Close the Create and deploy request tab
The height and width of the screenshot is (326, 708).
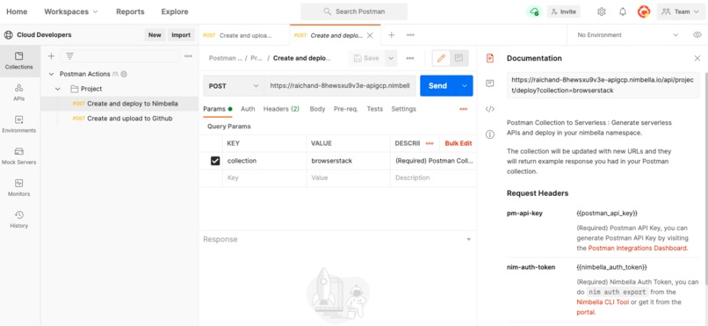pyautogui.click(x=370, y=35)
